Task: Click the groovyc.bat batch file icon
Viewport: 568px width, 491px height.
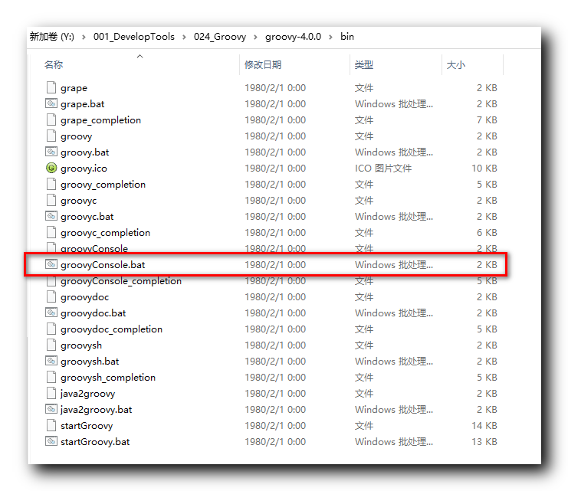Action: (x=51, y=216)
